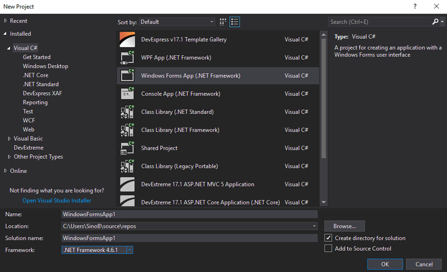The height and width of the screenshot is (272, 447).
Task: Uncheck Create directory for solution
Action: (x=328, y=238)
